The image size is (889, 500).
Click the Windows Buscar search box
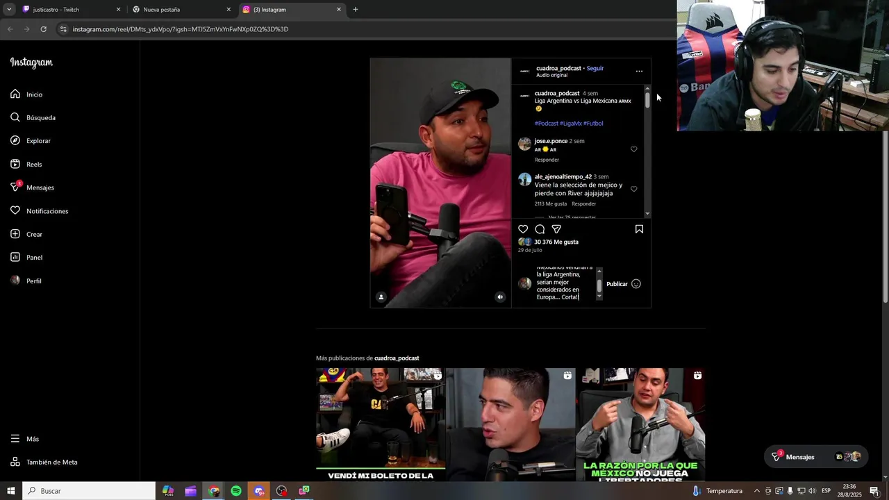coord(89,491)
